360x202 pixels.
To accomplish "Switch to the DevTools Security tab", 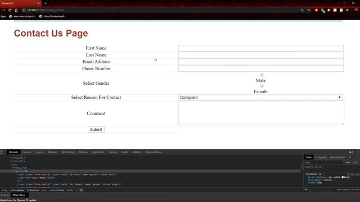I will coord(112,152).
